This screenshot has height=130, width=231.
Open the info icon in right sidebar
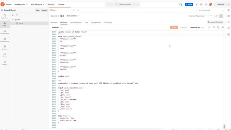point(228,34)
